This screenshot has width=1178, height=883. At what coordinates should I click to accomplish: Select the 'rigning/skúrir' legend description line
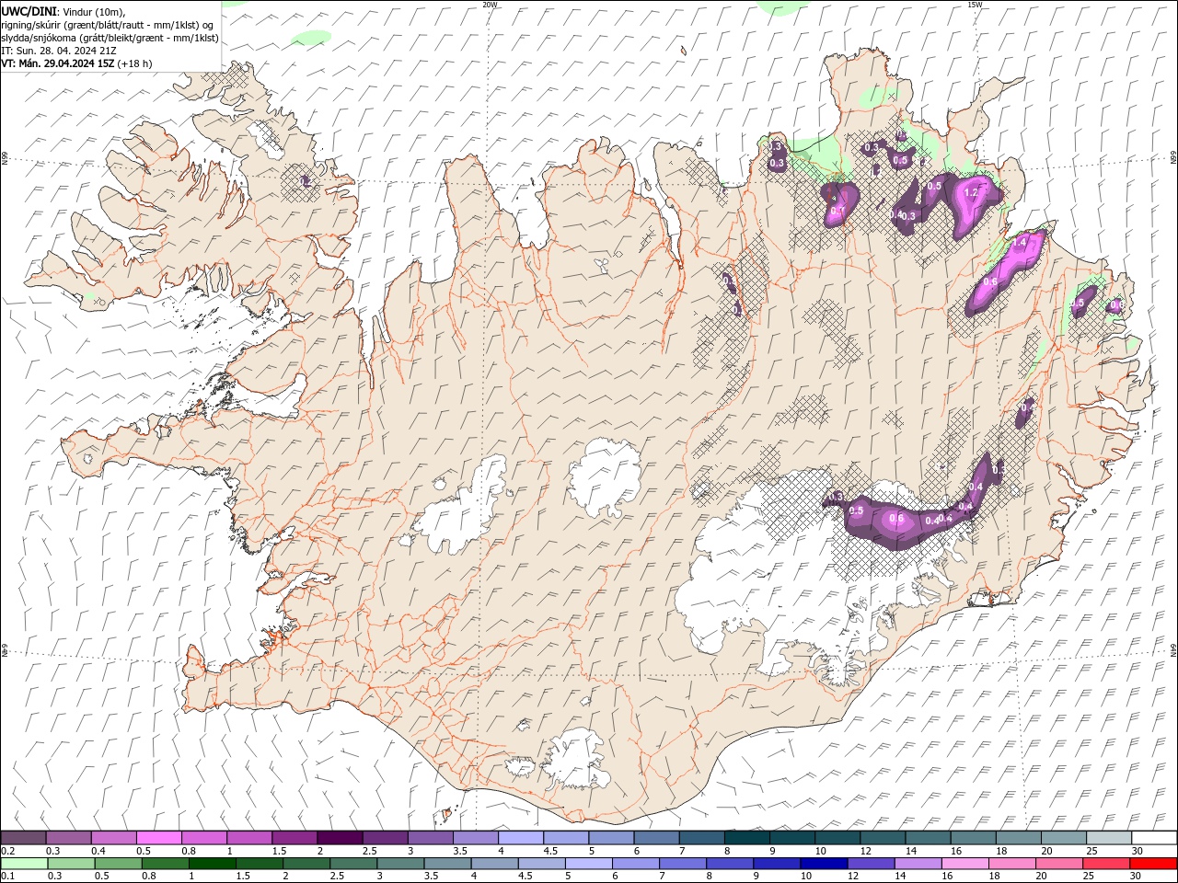point(108,24)
